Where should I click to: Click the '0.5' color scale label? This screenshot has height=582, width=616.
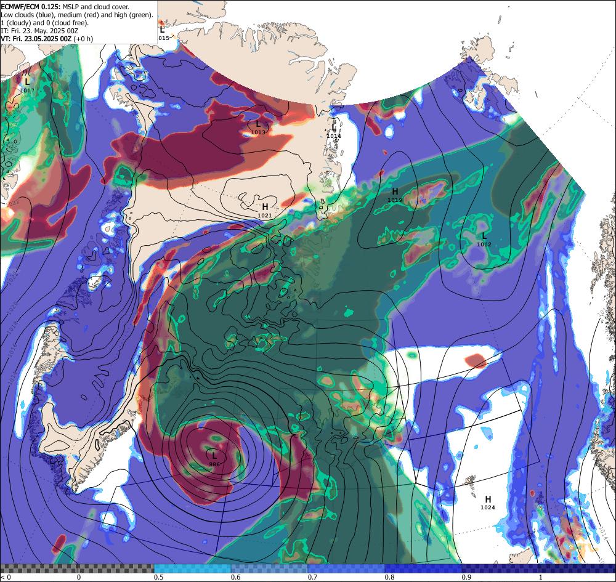coord(159,577)
